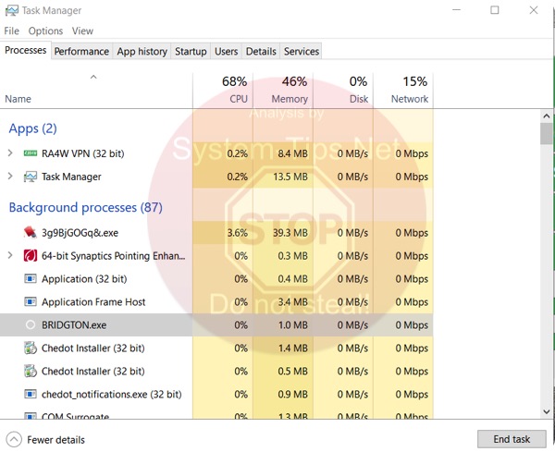
Task: Sort by the Memory column header
Action: 283,91
